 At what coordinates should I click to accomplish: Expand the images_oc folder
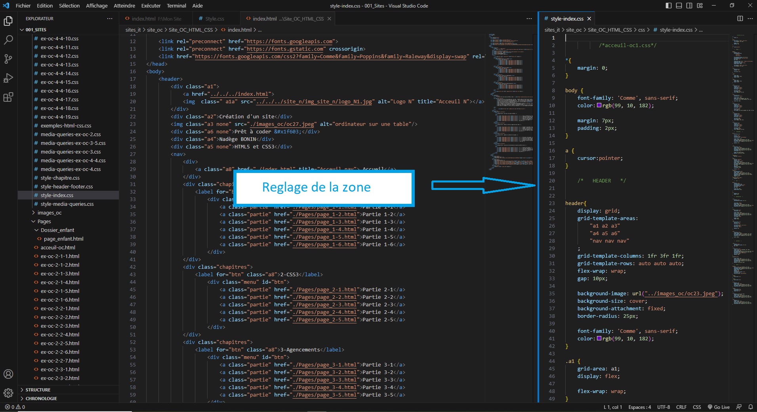pyautogui.click(x=49, y=213)
